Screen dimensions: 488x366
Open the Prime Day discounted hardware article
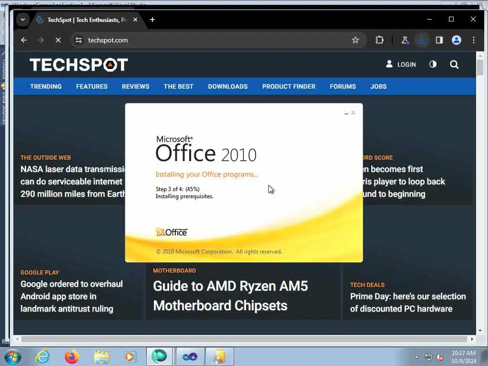click(408, 303)
